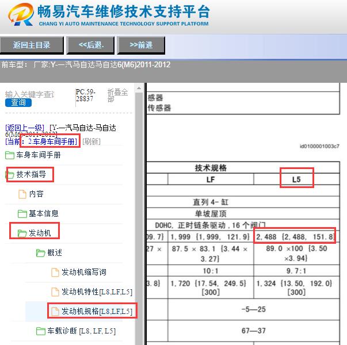Click the 单坡屋顶 table cell

click(x=211, y=214)
